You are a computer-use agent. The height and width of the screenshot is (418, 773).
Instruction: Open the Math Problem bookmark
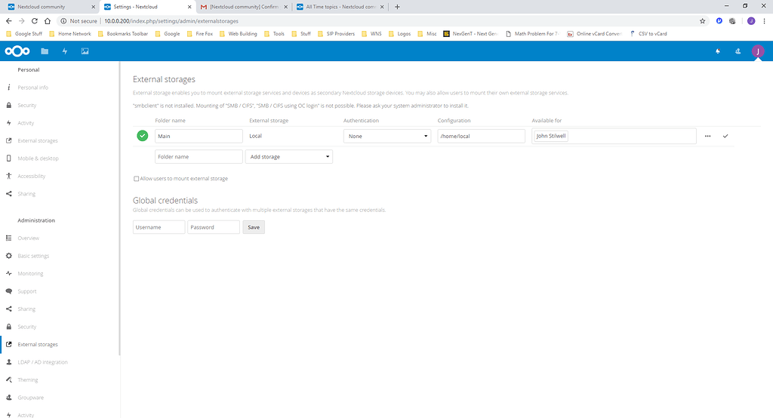point(532,34)
